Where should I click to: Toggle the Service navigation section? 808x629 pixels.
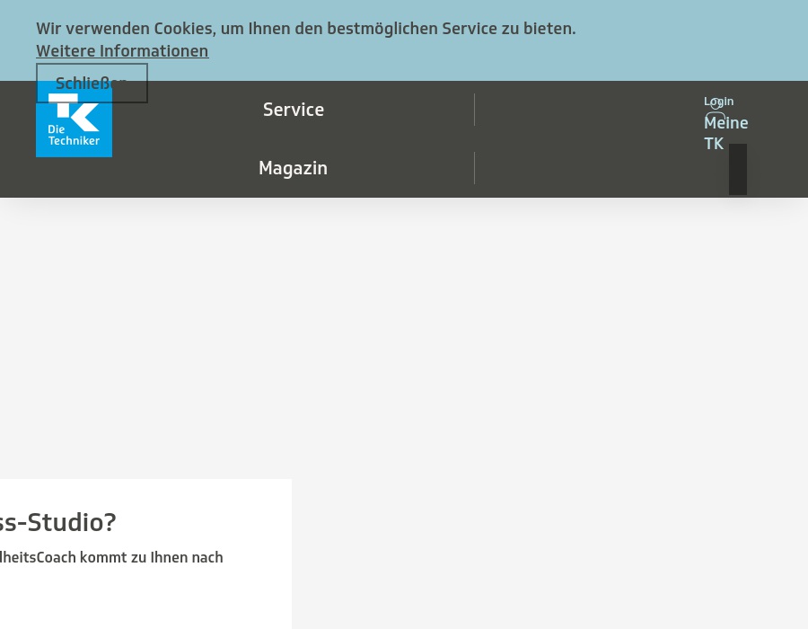click(x=294, y=109)
